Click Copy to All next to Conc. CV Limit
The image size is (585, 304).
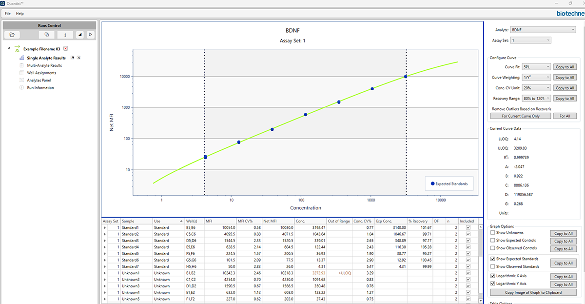coord(565,88)
